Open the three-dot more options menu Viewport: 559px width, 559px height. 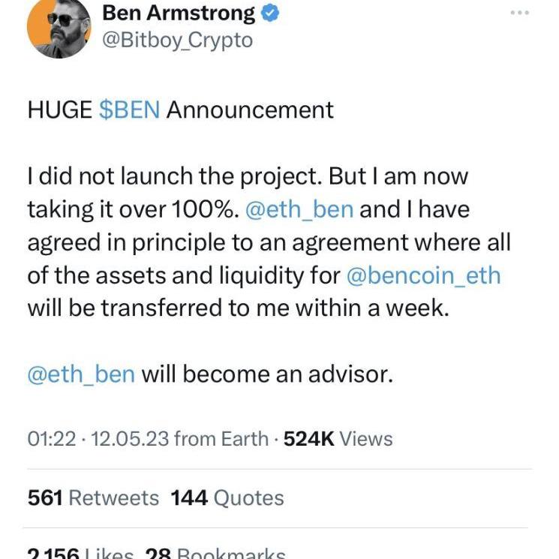point(519,13)
